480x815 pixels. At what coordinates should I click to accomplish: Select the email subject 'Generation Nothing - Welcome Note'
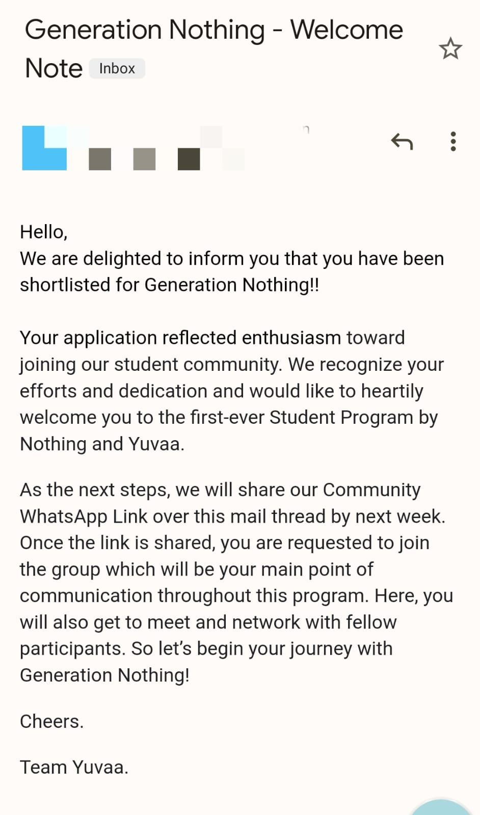pos(214,49)
